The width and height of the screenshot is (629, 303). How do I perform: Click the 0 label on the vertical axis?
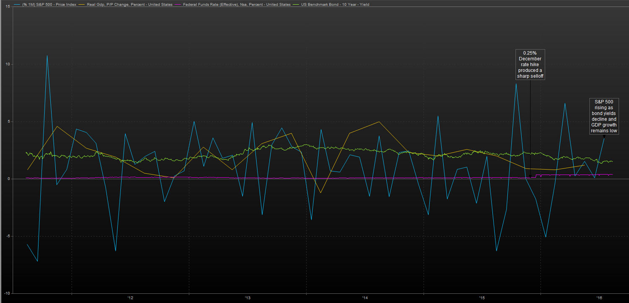[x=9, y=179]
